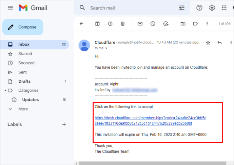This screenshot has width=234, height=165.
Task: Open the Support help icon
Action: (199, 8)
